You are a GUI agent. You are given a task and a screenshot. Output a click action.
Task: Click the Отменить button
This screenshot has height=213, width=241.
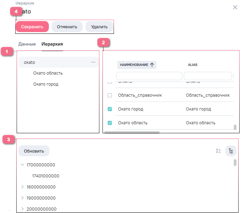click(67, 27)
